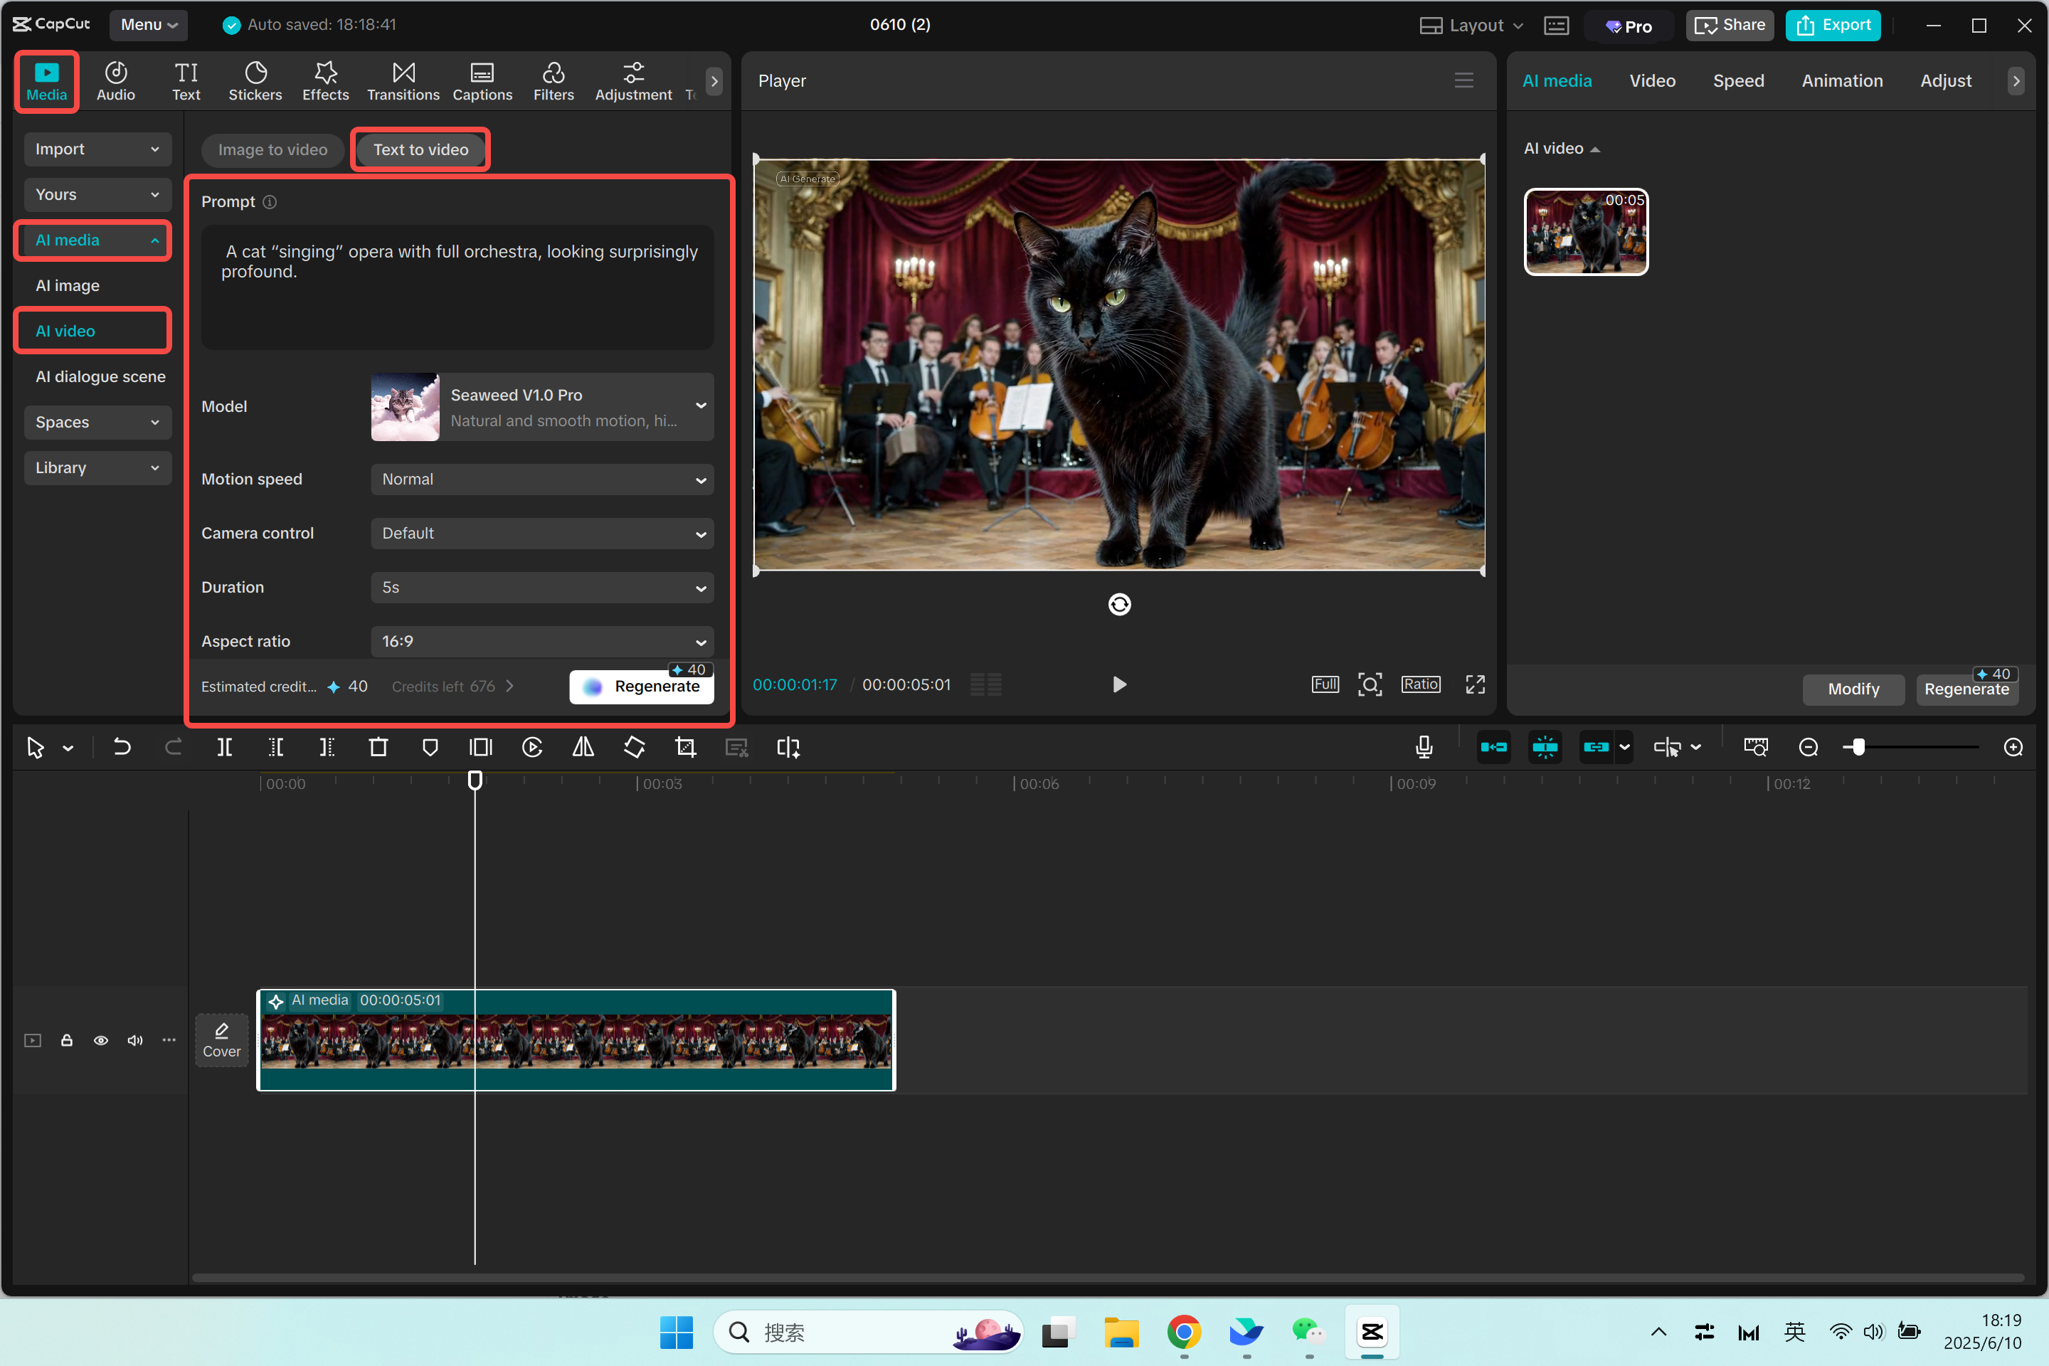
Task: Switch to the Animation tab
Action: (1841, 80)
